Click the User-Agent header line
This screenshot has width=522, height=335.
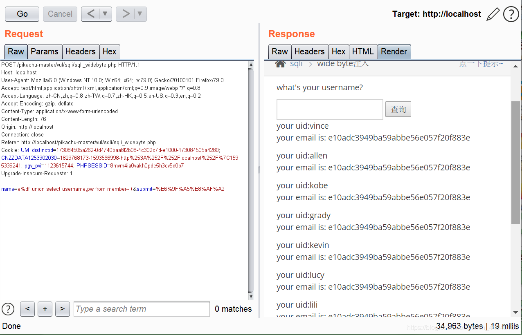[112, 80]
